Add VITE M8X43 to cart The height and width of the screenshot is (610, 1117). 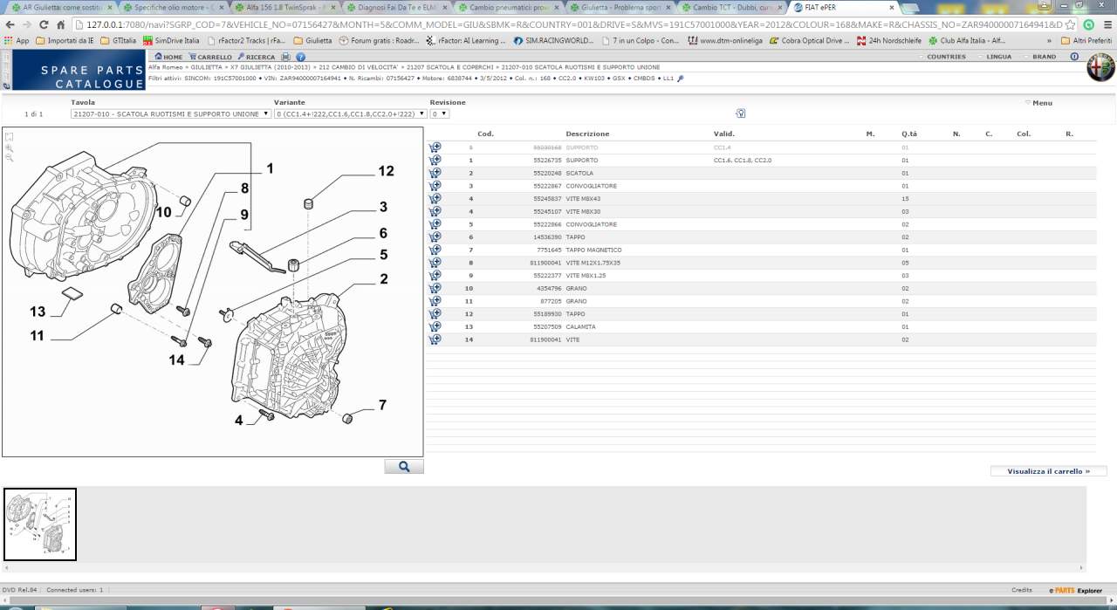435,199
